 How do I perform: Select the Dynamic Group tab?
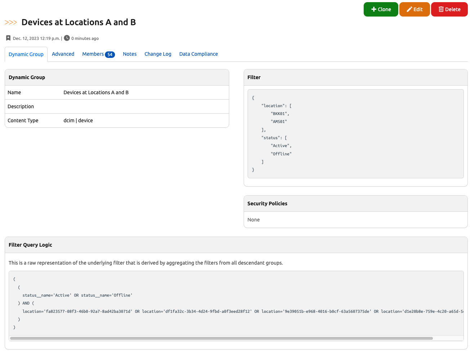(x=26, y=54)
